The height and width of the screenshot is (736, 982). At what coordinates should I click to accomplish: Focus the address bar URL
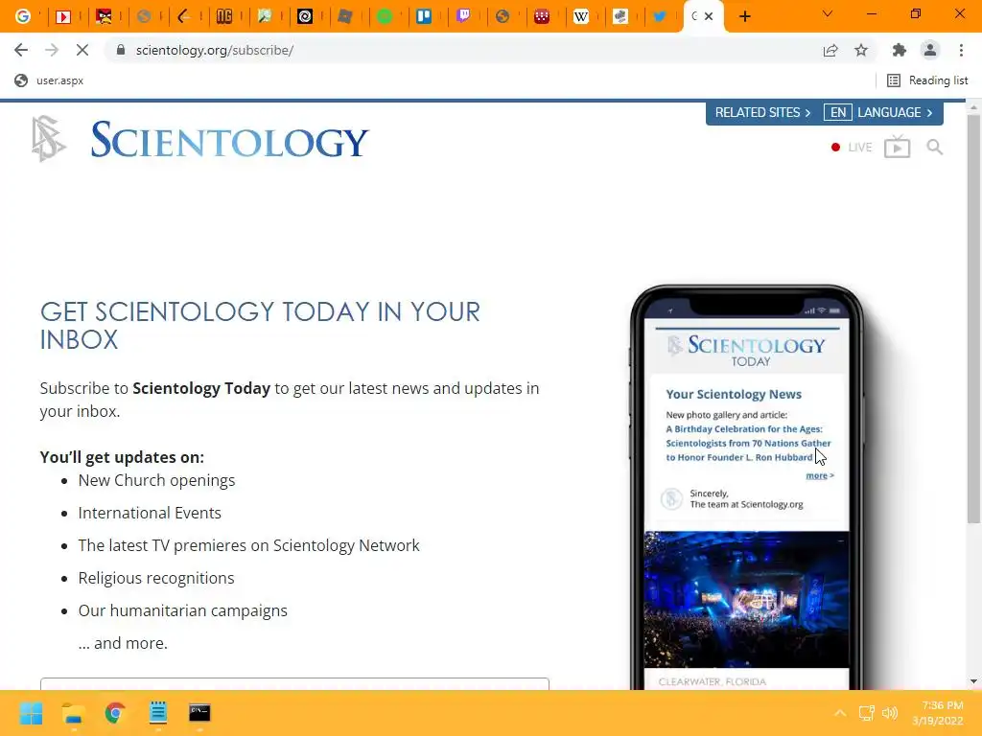214,50
